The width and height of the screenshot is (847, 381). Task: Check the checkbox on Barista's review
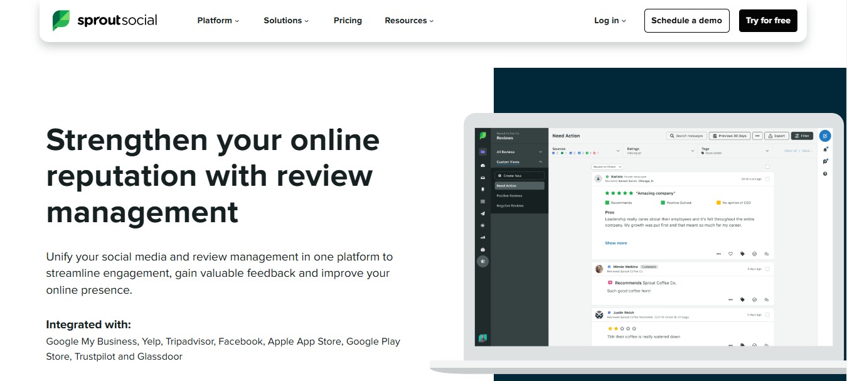767,179
